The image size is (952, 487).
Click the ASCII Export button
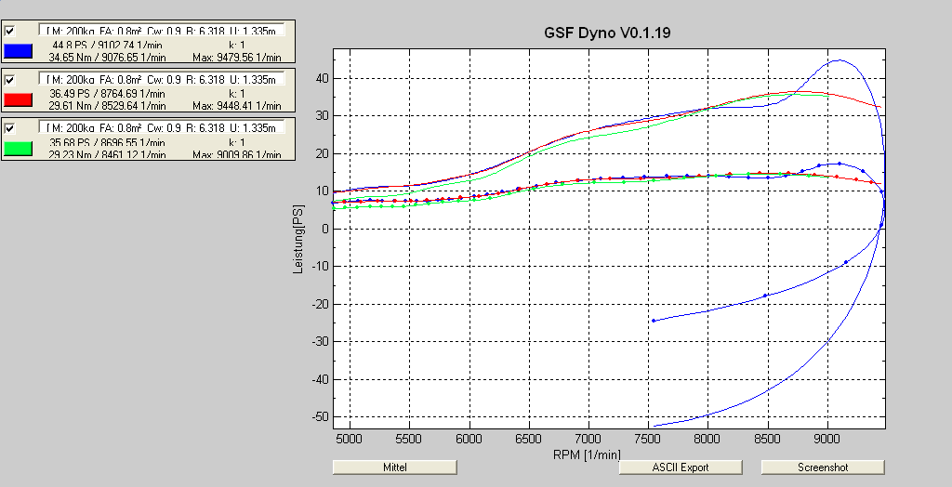681,467
